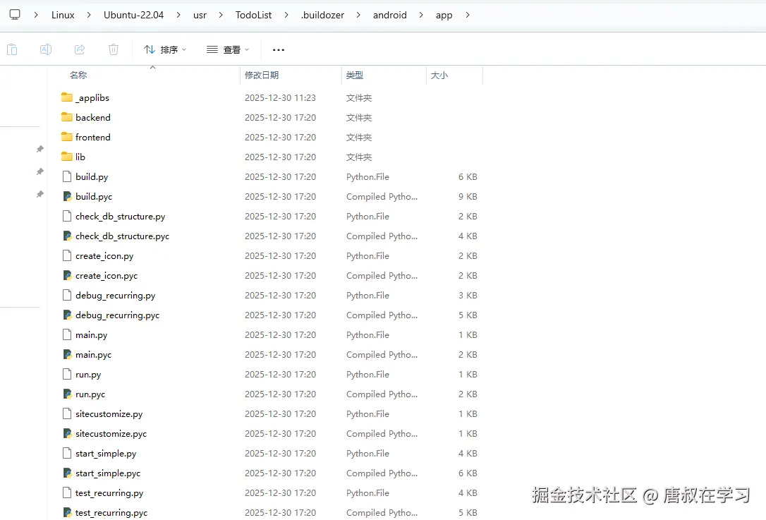This screenshot has height=520, width=766.
Task: Click the debug_recurring.pyc Python icon
Action: [x=68, y=315]
